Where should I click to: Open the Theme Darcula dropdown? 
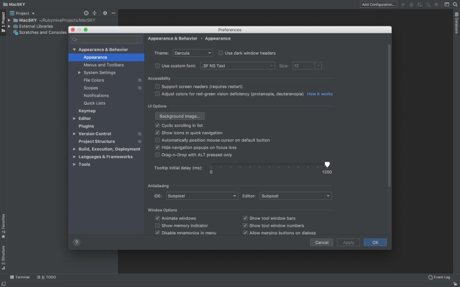[x=193, y=53]
